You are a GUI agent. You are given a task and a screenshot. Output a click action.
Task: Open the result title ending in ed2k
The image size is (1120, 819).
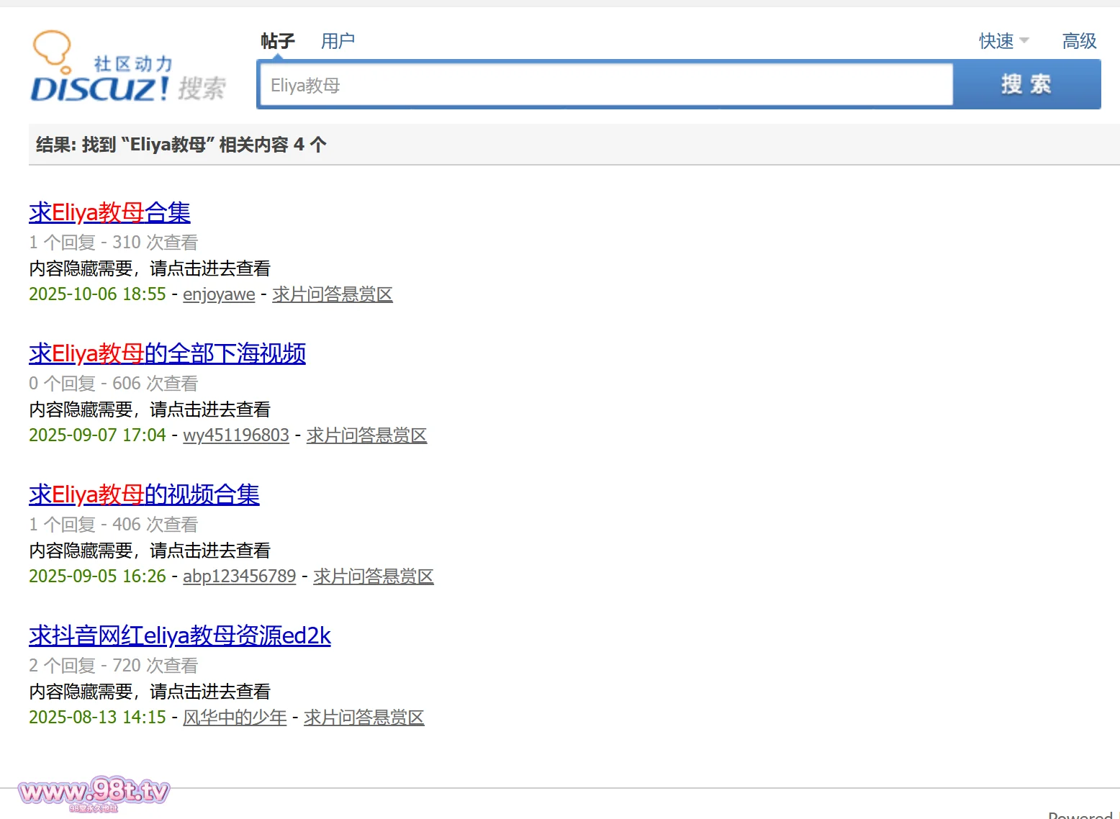click(179, 635)
